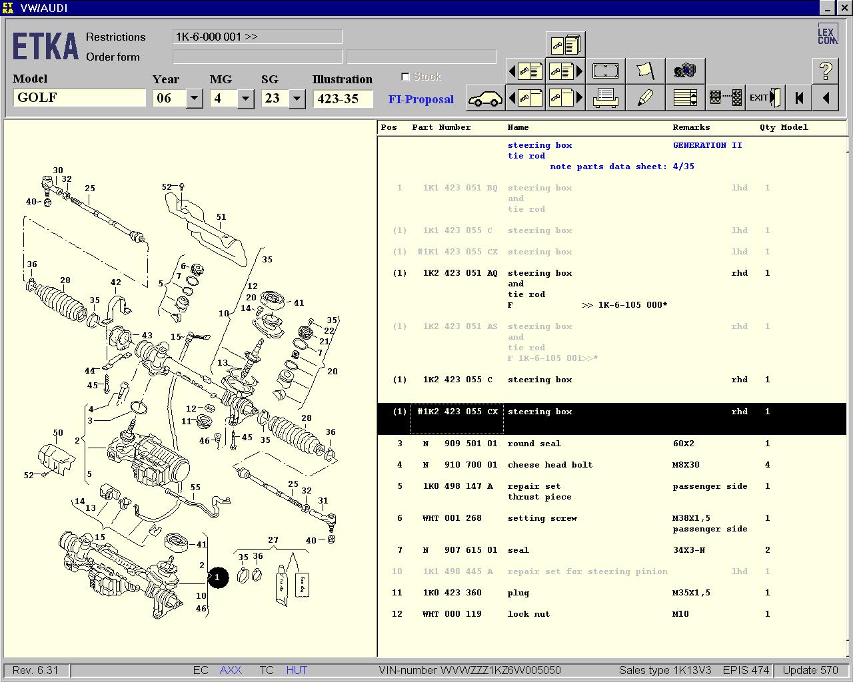Click note parts data sheet 4/35
This screenshot has width=853, height=682.
622,167
